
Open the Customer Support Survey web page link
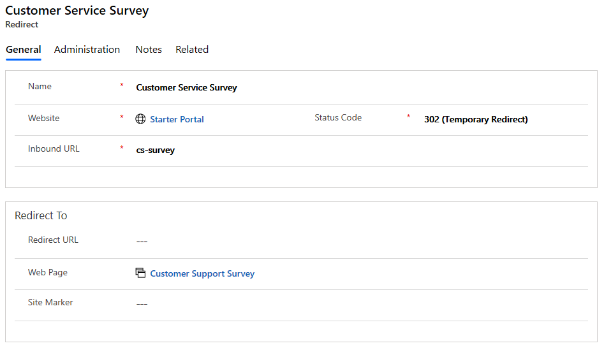point(202,273)
